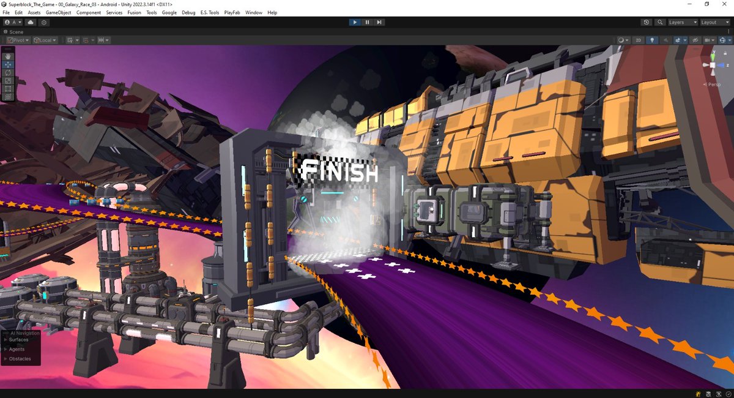Open Unity version control icon

(44, 22)
